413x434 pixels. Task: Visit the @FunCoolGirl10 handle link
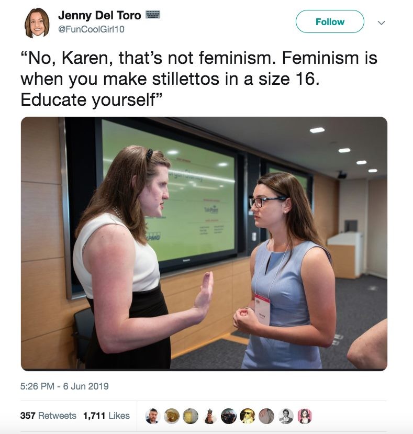point(91,29)
